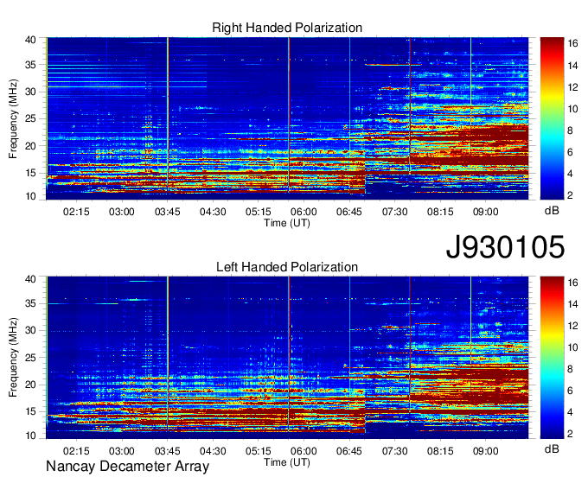Click 06:00 time tick on Left Handed plot
Viewport: 588px width, 477px height.
pos(304,451)
